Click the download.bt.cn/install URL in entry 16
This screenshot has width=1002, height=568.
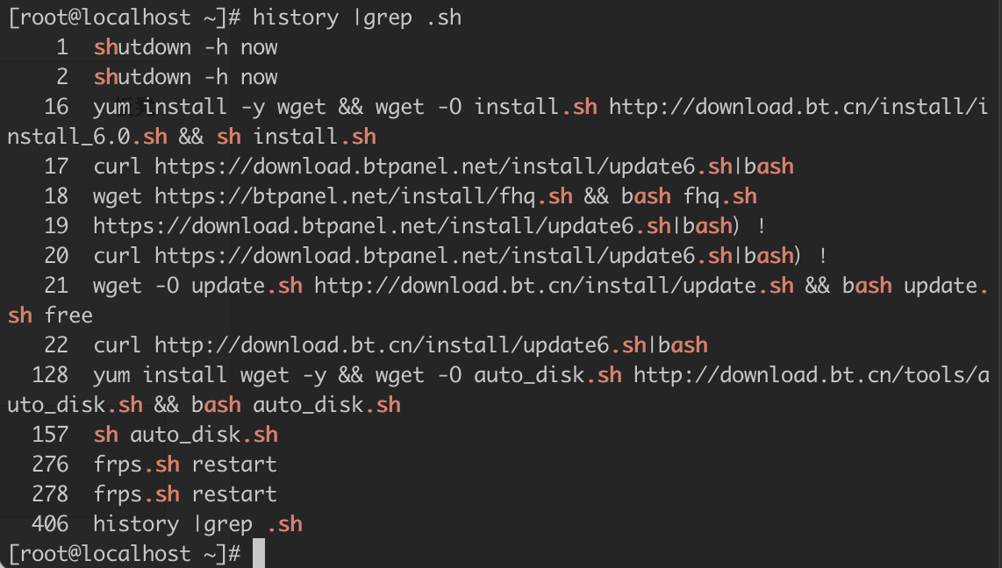497,121
